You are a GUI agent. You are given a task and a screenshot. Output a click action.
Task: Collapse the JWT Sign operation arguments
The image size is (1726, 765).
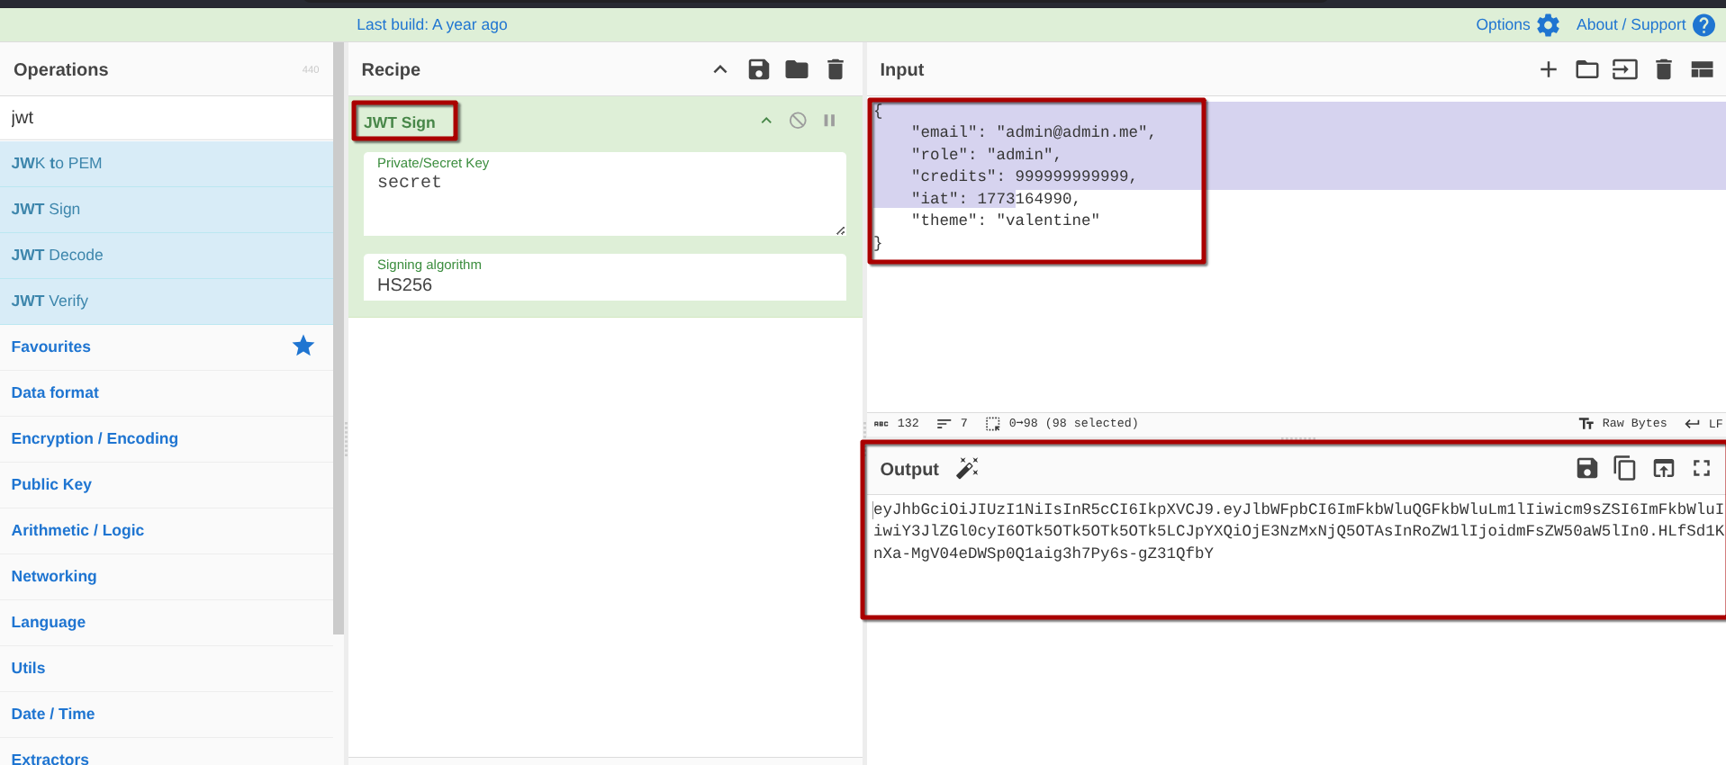[x=766, y=121]
